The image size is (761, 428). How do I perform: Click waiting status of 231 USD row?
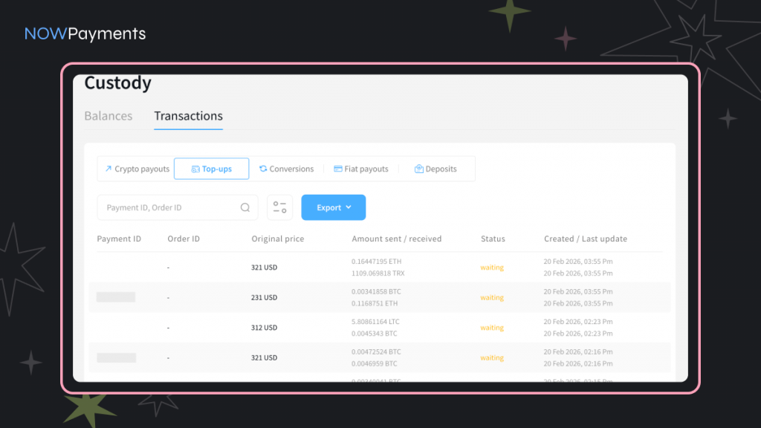pyautogui.click(x=492, y=298)
